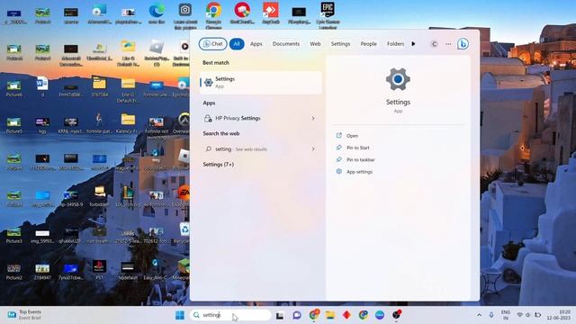Show hidden system tray icons chevron
The height and width of the screenshot is (324, 576).
point(479,315)
